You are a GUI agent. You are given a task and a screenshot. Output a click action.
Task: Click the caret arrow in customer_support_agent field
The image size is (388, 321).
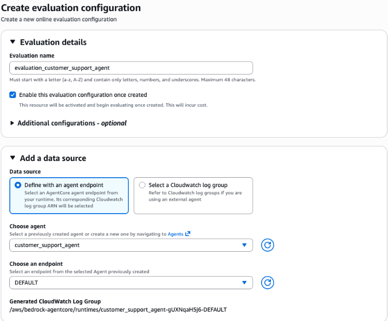coord(244,245)
